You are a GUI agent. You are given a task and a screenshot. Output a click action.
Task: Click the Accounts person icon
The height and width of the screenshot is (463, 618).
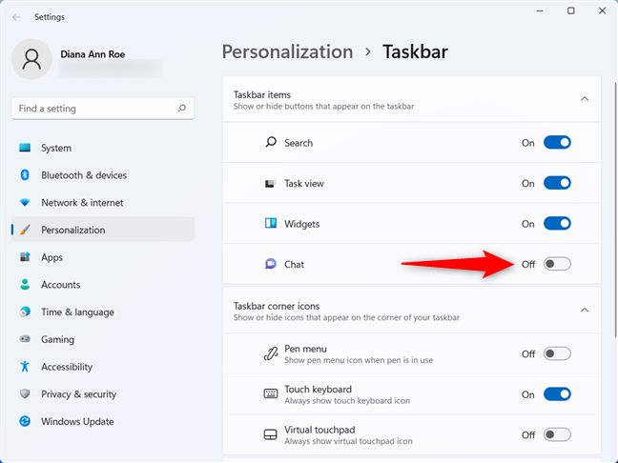point(25,285)
